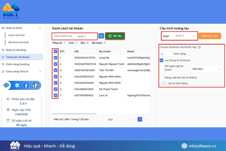Toggle the select-all checkbox in table header
Image resolution: width=226 pixels, height=151 pixels.
pyautogui.click(x=55, y=52)
